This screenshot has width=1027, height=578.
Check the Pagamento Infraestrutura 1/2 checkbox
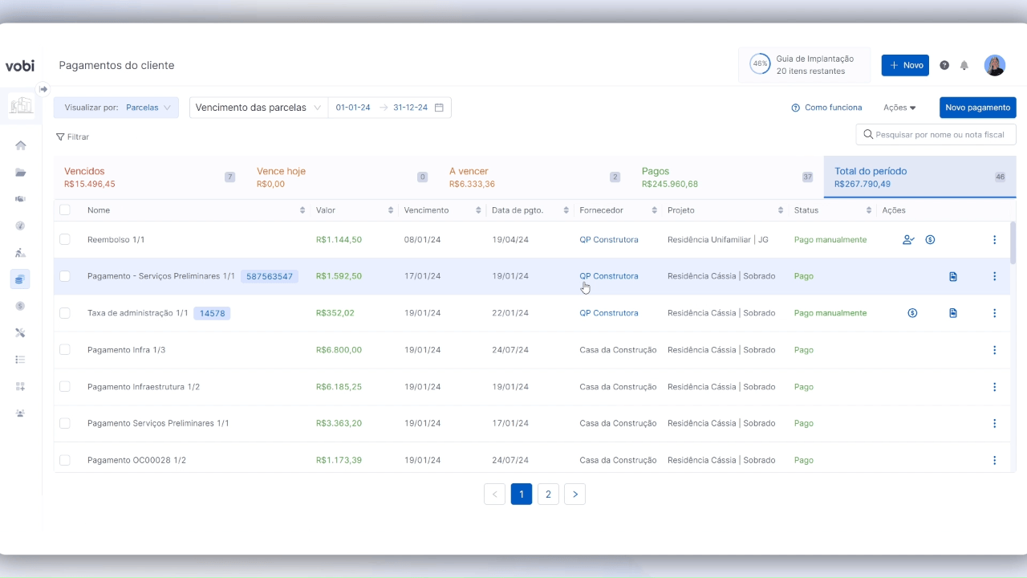(65, 387)
